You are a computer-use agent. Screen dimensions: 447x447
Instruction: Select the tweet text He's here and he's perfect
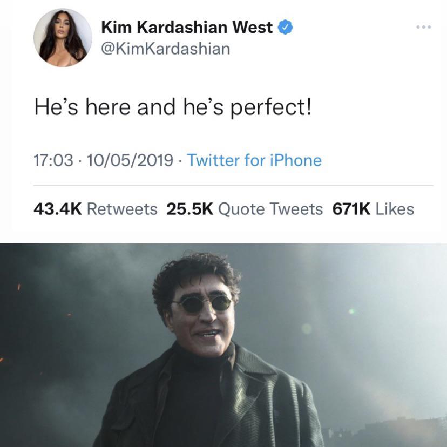point(173,107)
